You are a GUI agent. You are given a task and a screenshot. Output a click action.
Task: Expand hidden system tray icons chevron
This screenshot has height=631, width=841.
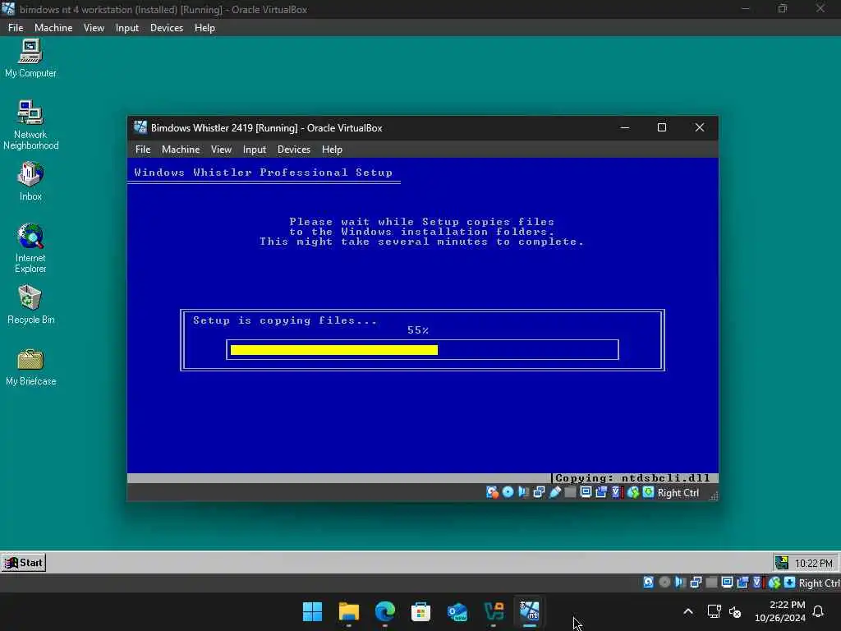click(x=688, y=611)
